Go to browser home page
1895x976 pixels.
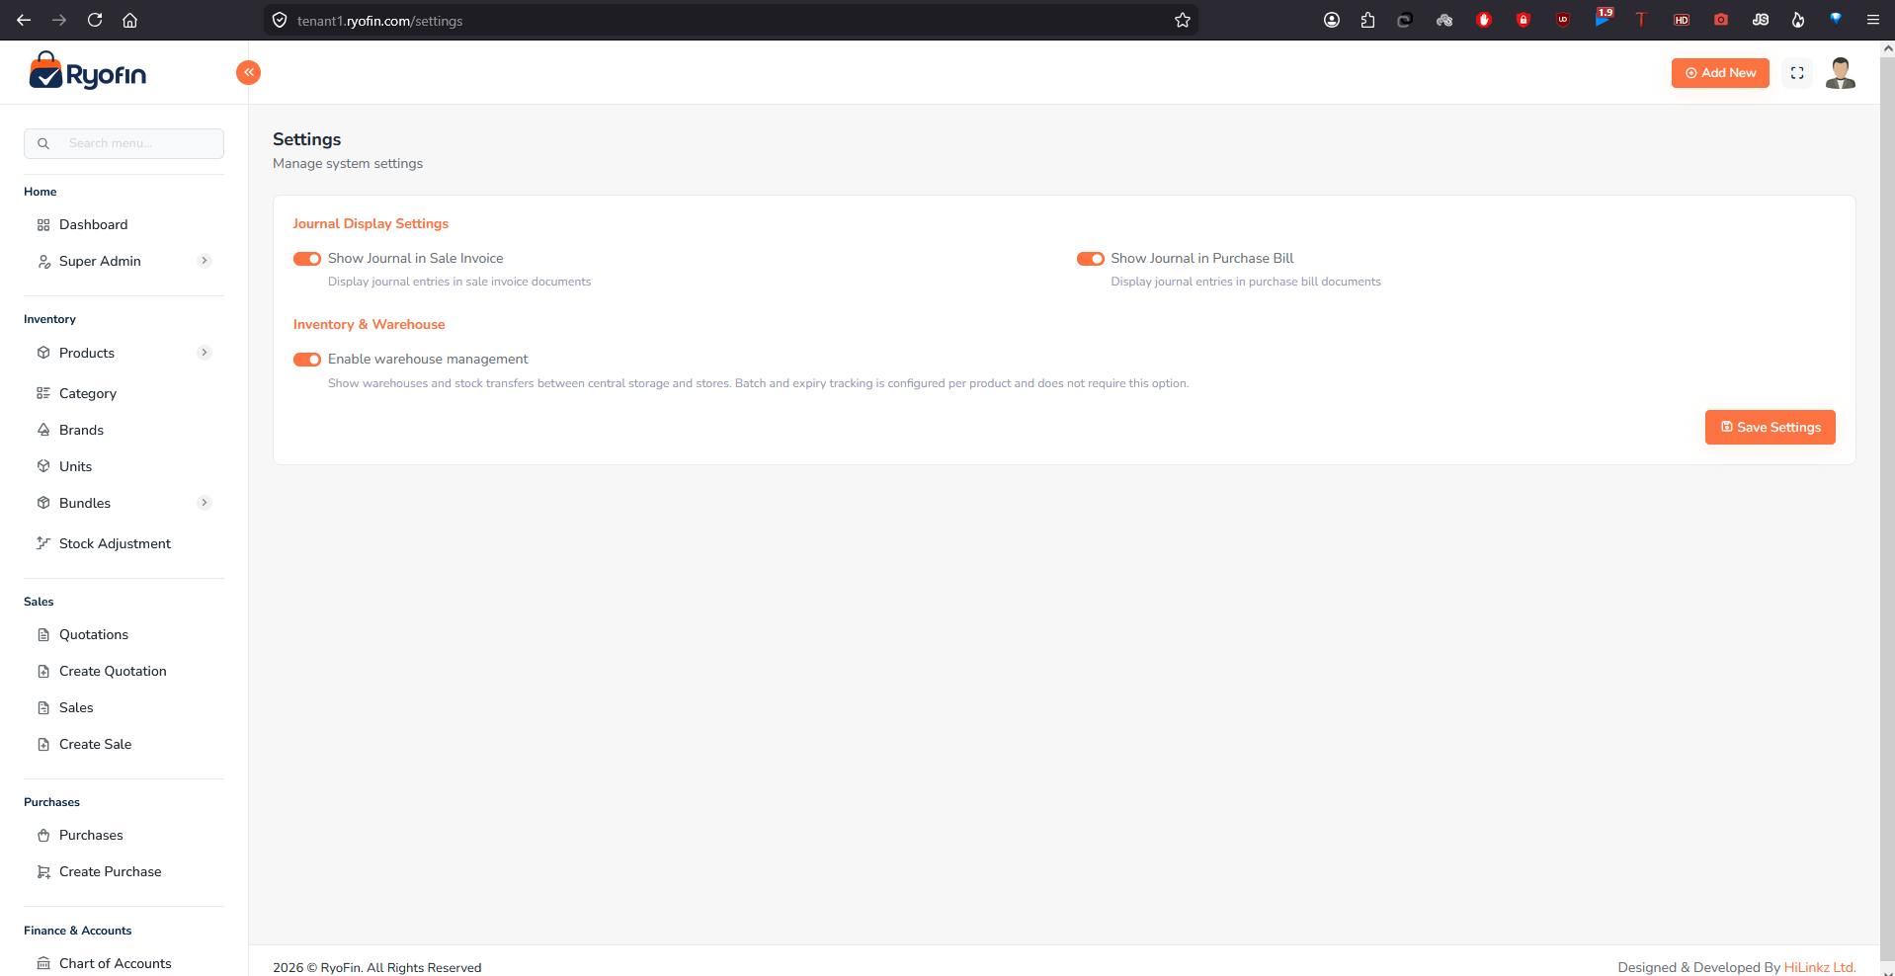(x=129, y=20)
